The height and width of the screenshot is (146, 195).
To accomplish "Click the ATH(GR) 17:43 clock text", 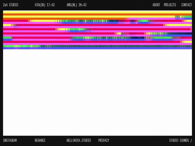I will click(x=44, y=5).
